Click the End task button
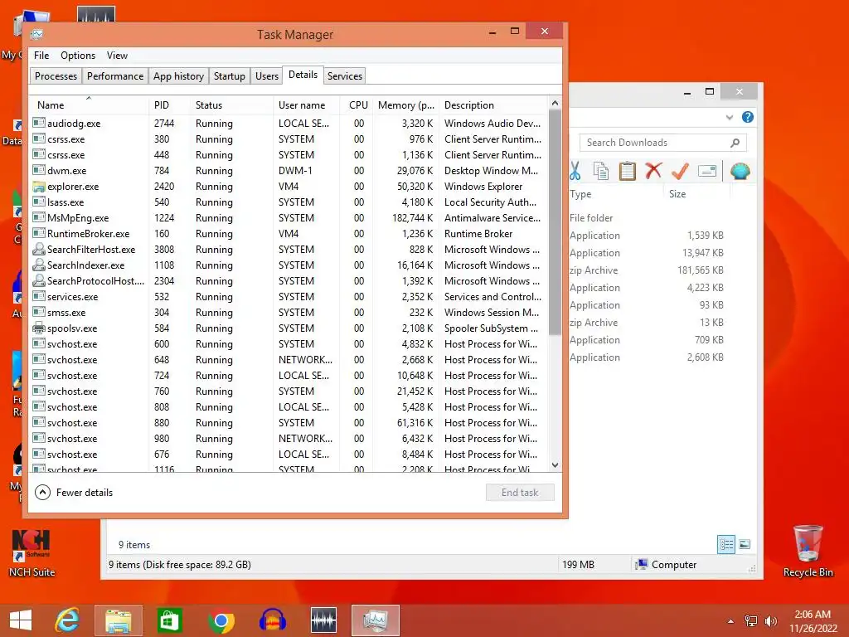The width and height of the screenshot is (849, 637). (x=520, y=493)
